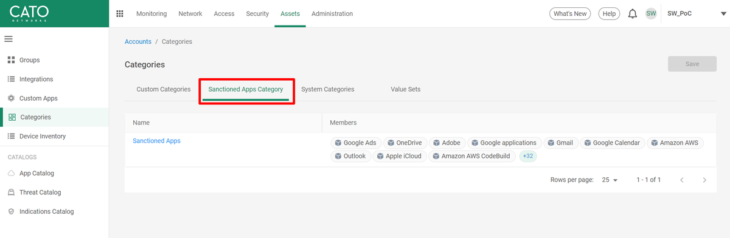Collapse sidebar with the hamburger icon

tap(9, 39)
